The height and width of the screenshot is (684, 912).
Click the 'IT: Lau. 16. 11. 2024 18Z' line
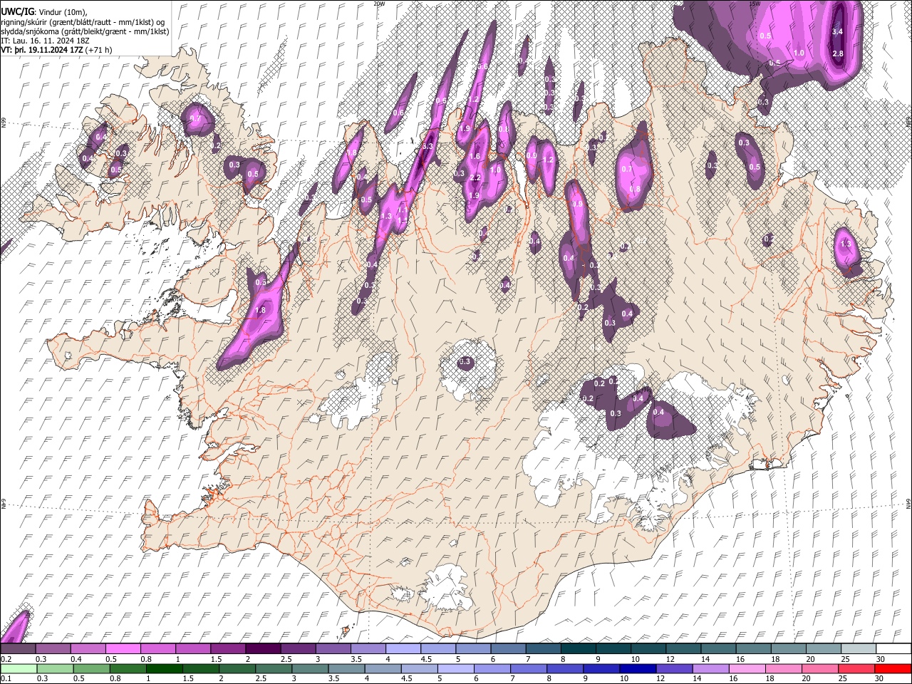click(x=45, y=41)
